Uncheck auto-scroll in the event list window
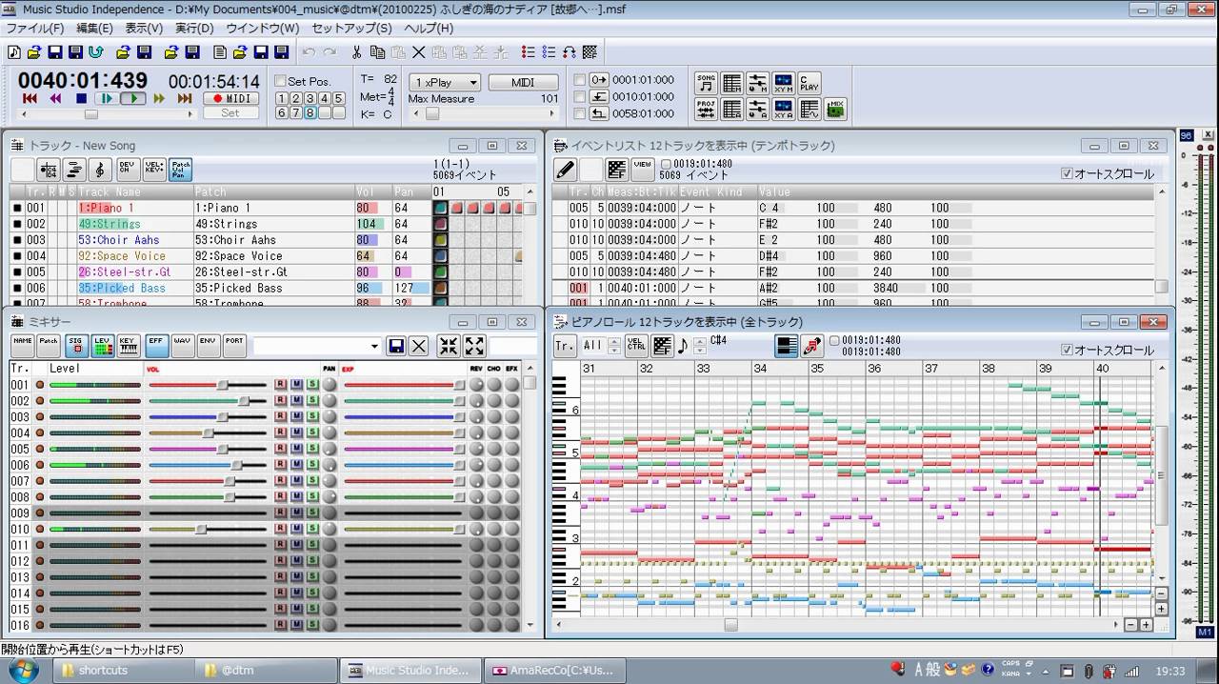The height and width of the screenshot is (684, 1219). coord(1067,173)
